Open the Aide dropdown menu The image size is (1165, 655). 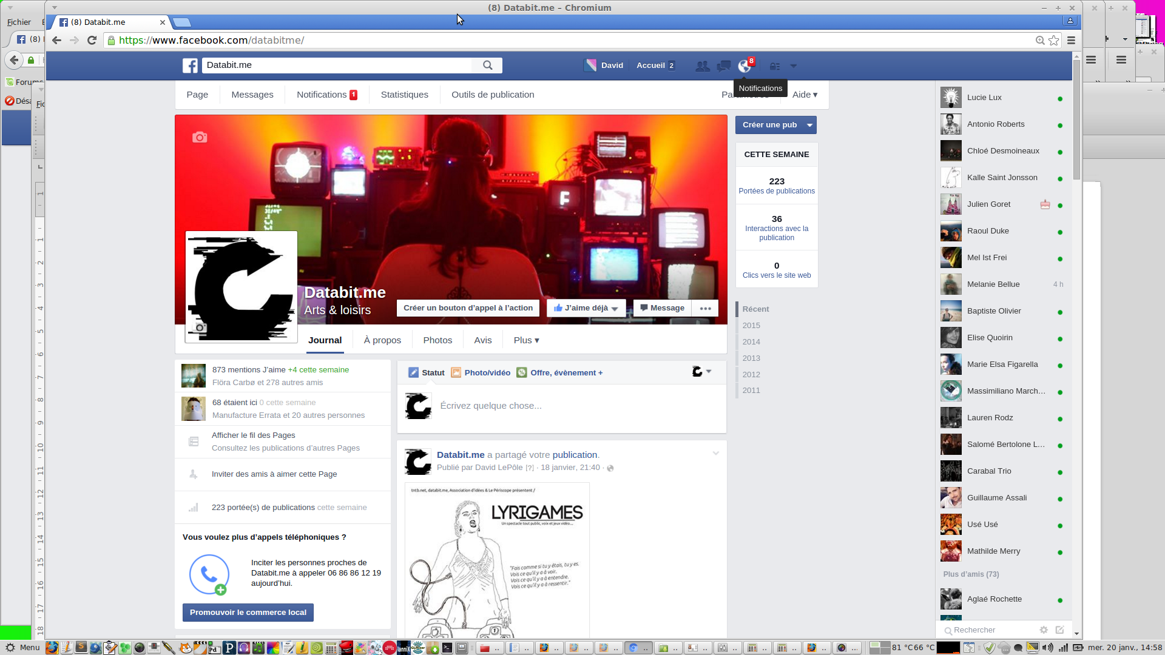(x=805, y=95)
